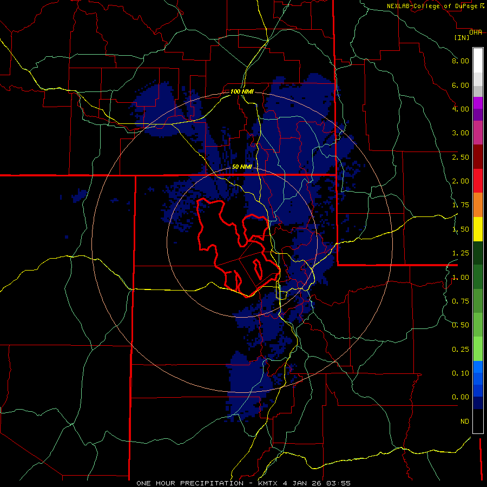This screenshot has width=487, height=487.
Task: Click the 1.25 legend value
Action: tap(460, 253)
